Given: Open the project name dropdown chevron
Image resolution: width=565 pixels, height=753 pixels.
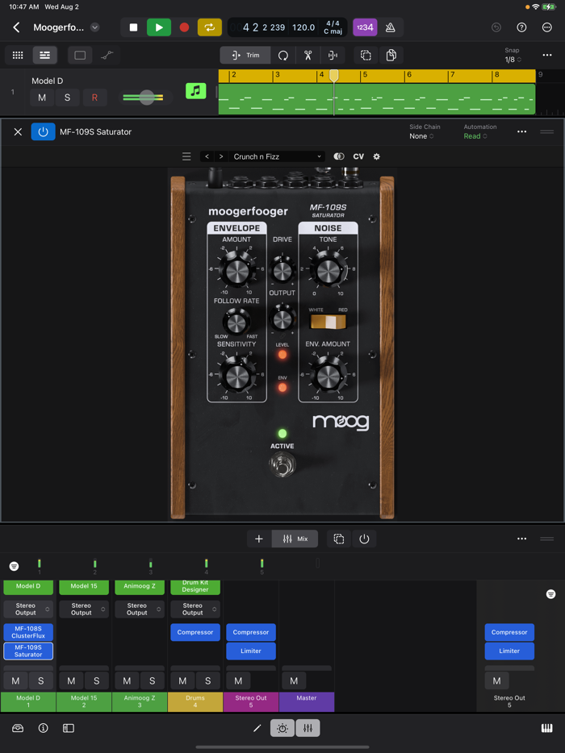Looking at the screenshot, I should 95,27.
